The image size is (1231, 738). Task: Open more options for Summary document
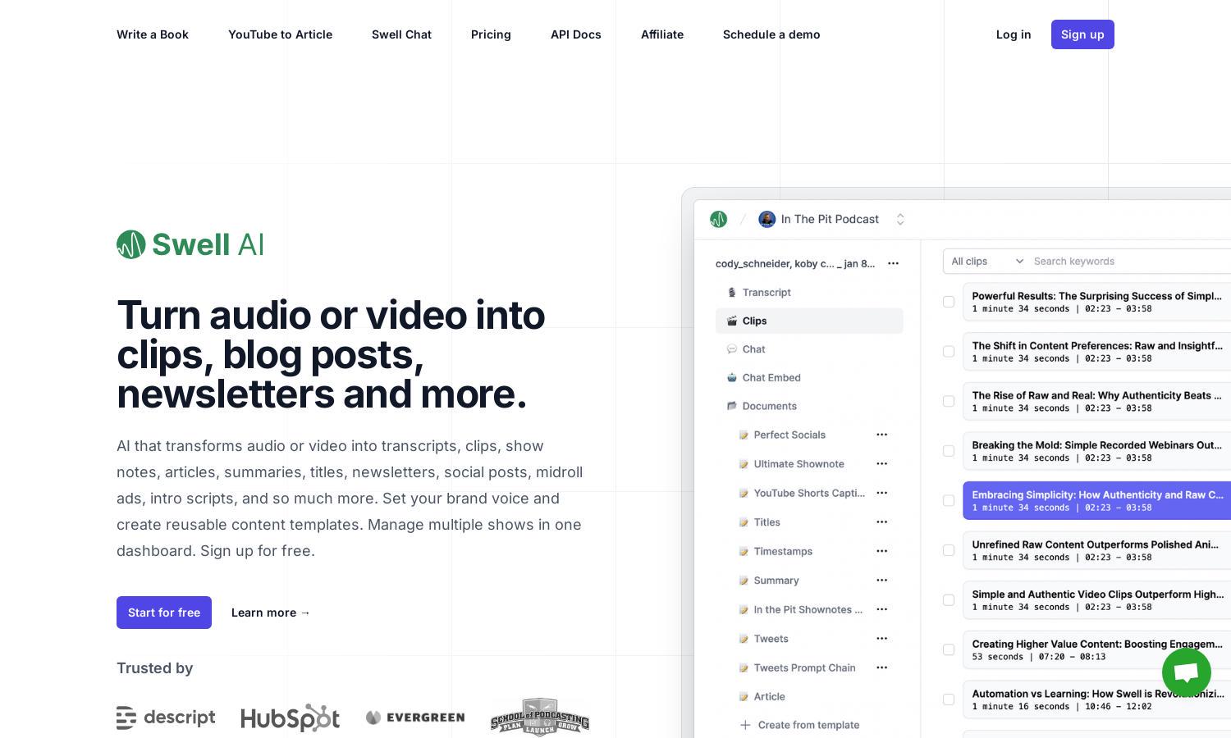(881, 581)
